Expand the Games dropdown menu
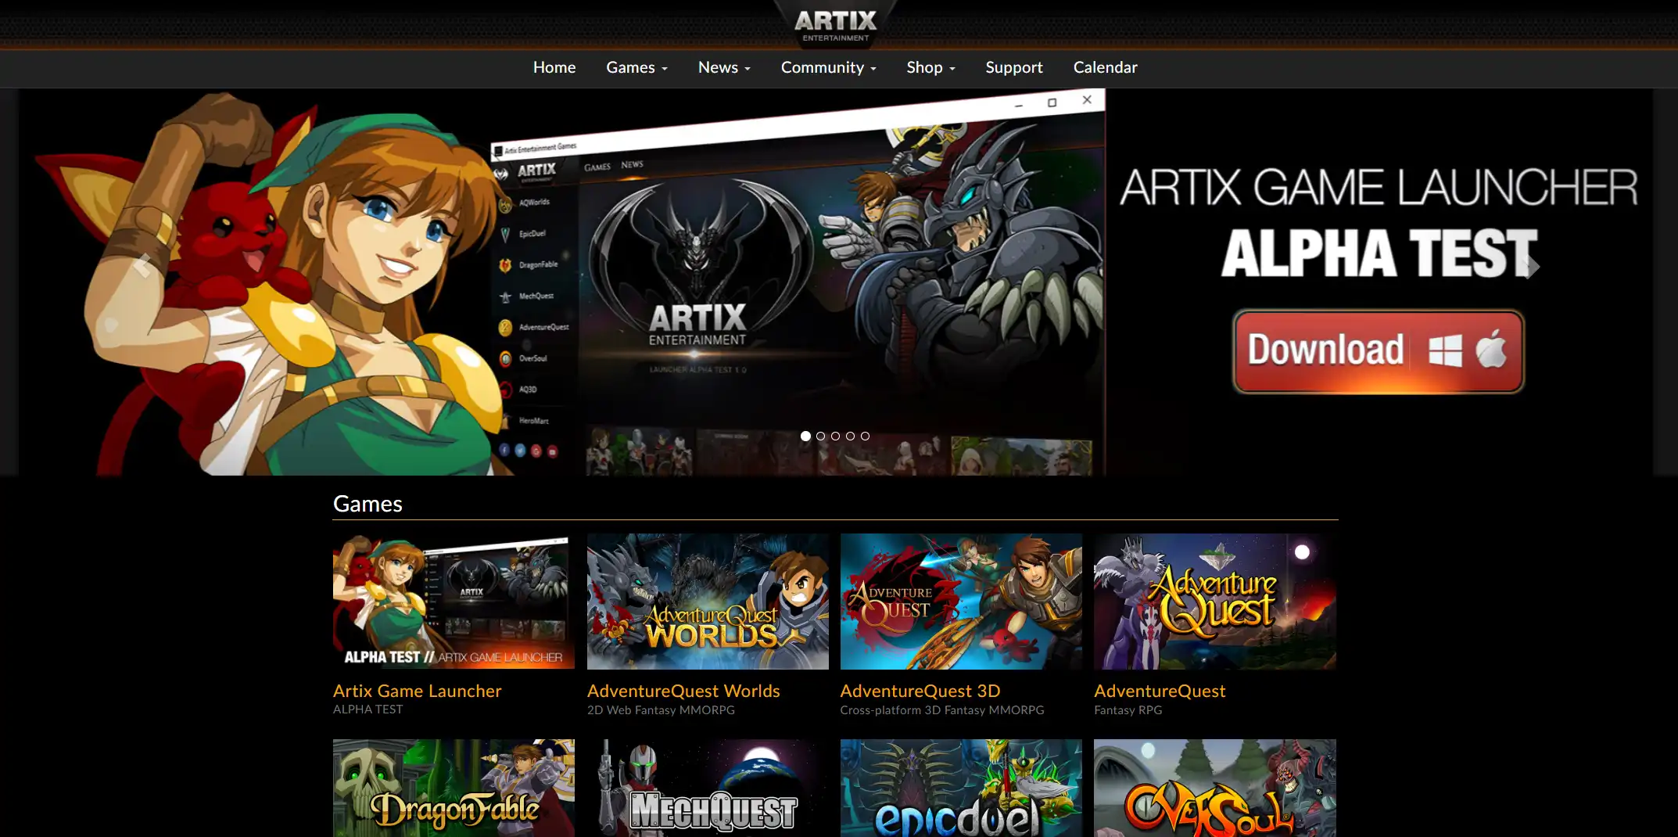The height and width of the screenshot is (837, 1678). pyautogui.click(x=636, y=68)
